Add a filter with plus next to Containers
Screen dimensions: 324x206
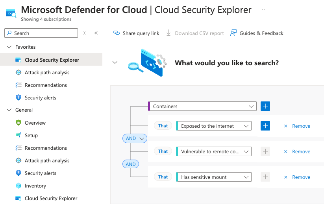265,106
